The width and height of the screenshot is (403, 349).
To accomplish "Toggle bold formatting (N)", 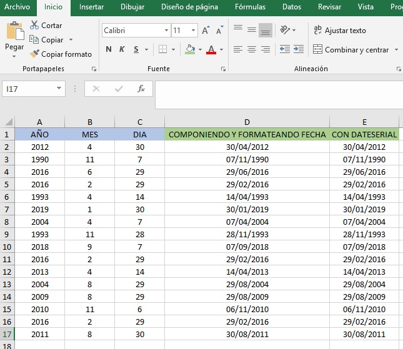I will coord(109,49).
